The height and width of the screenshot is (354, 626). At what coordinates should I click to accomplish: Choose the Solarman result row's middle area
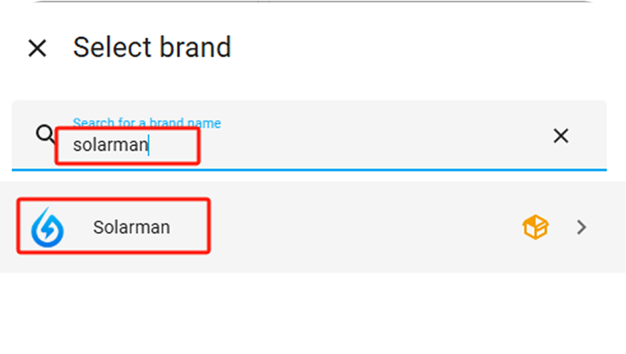coord(313,227)
